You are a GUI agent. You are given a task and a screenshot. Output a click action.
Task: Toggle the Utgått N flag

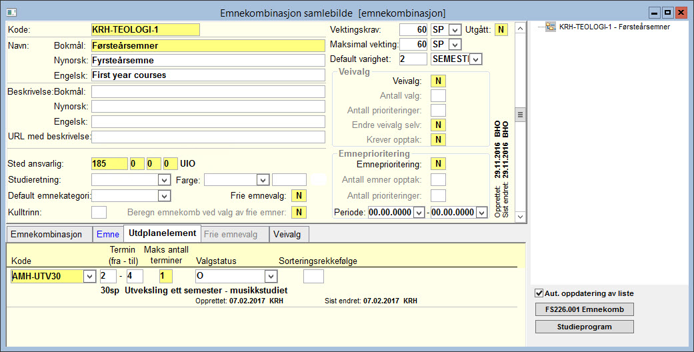pos(501,29)
